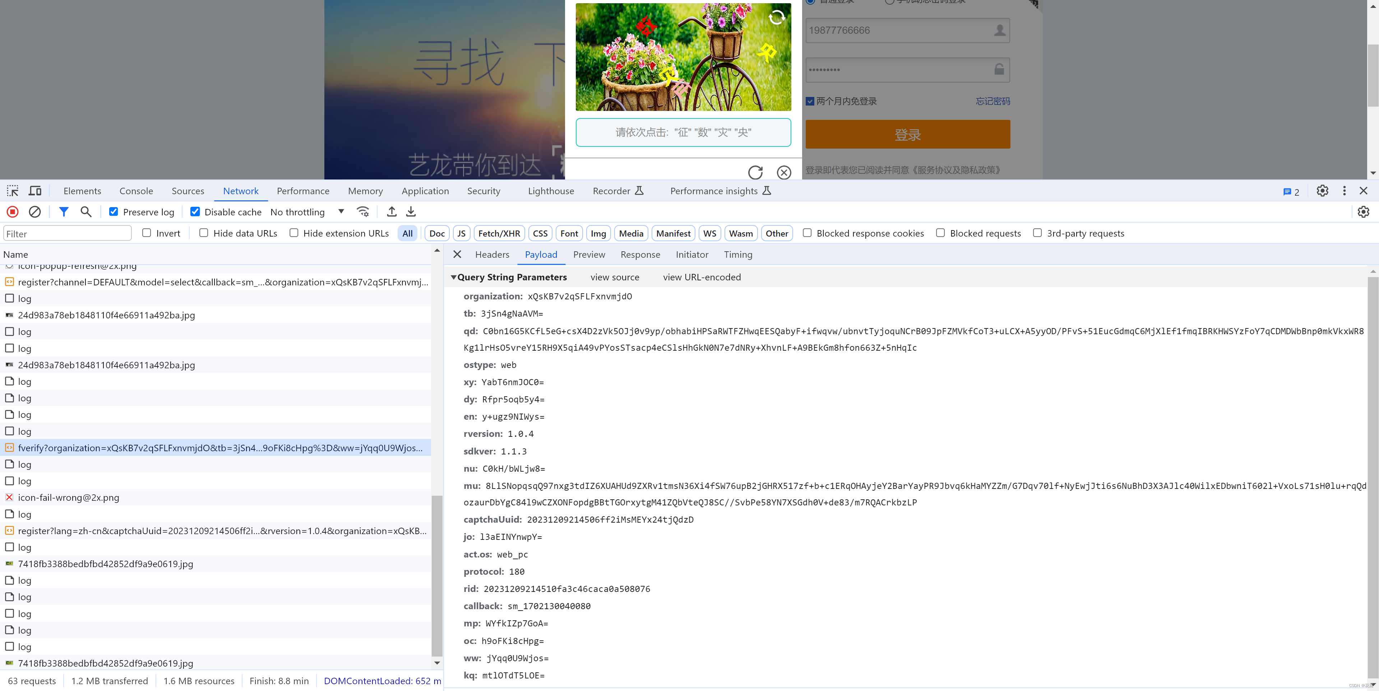
Task: Import HAR file with upload icon
Action: coord(392,212)
